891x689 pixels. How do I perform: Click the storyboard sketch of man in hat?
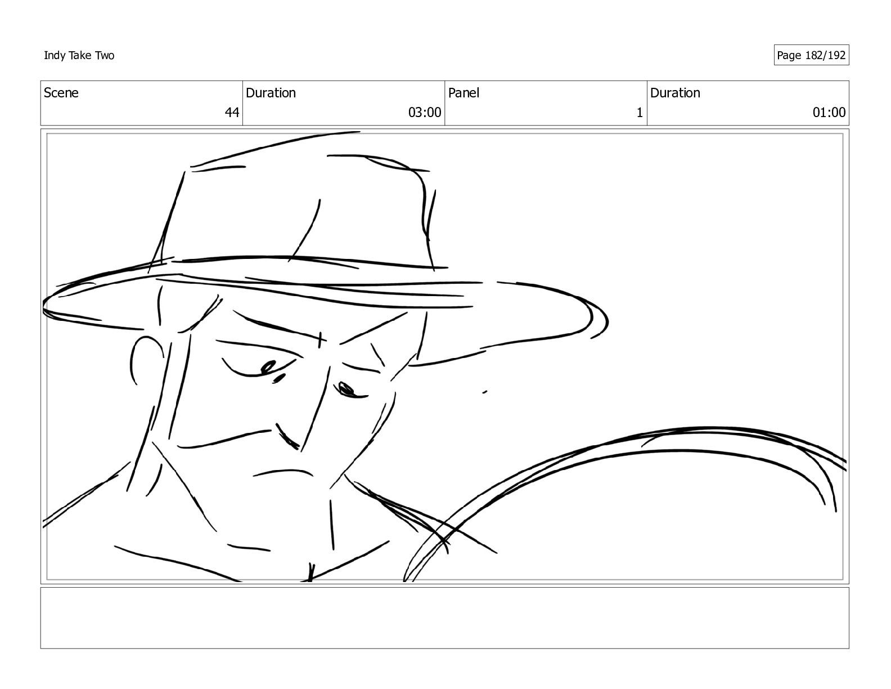coord(444,356)
